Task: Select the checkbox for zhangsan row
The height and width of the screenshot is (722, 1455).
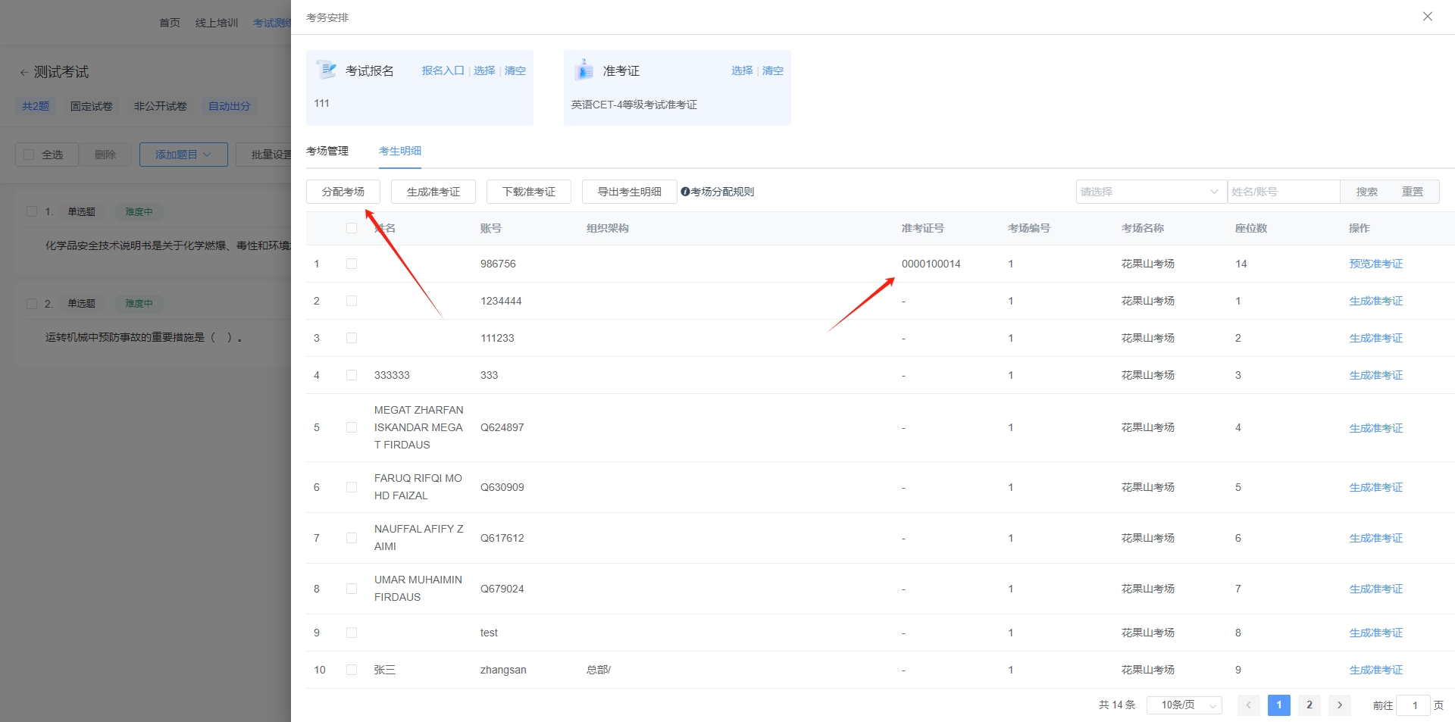Action: point(352,670)
